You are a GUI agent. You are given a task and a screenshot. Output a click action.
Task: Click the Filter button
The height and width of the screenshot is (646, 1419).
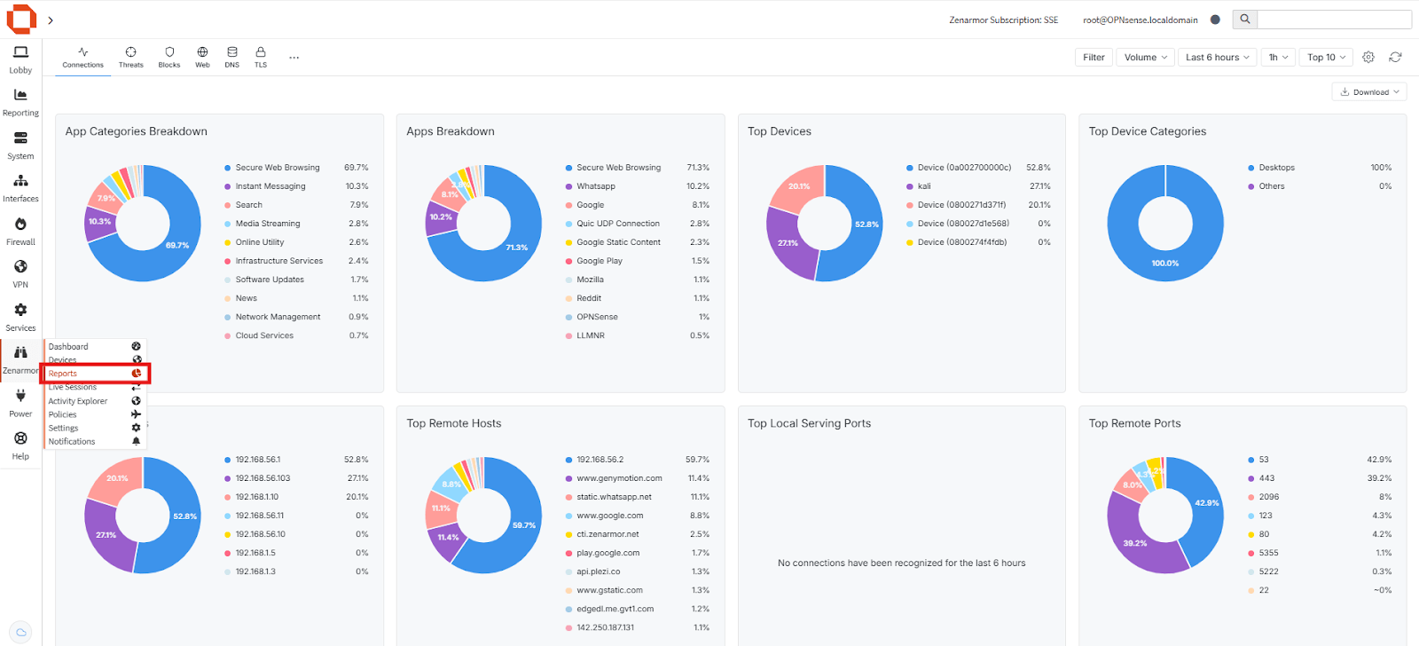pyautogui.click(x=1094, y=57)
